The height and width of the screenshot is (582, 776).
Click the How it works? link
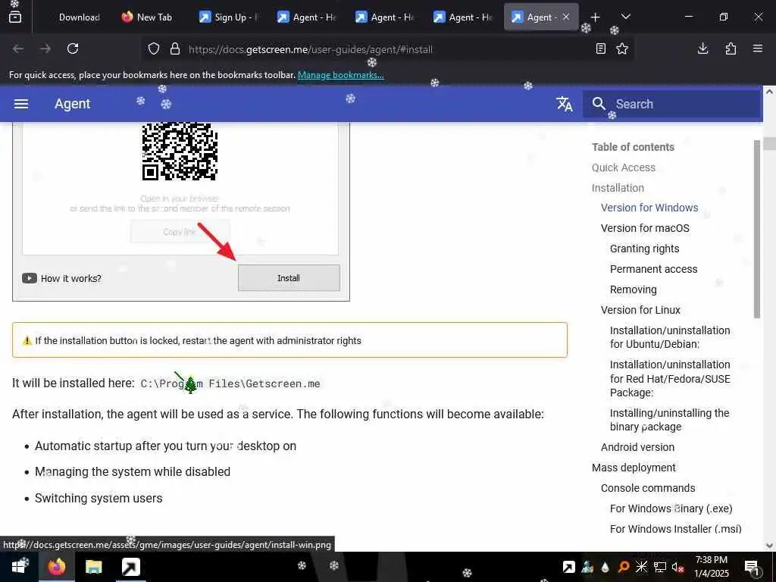tap(70, 279)
